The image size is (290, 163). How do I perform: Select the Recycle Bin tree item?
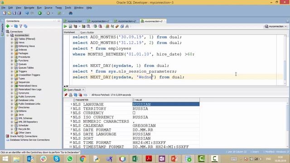coord(24,129)
